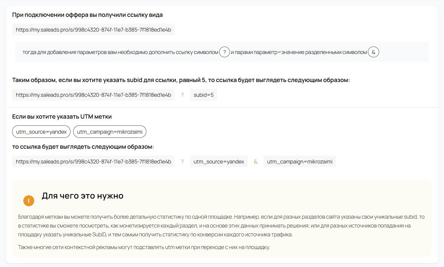Click the exclamation badge next to heading
The height and width of the screenshot is (267, 444).
[x=29, y=201]
